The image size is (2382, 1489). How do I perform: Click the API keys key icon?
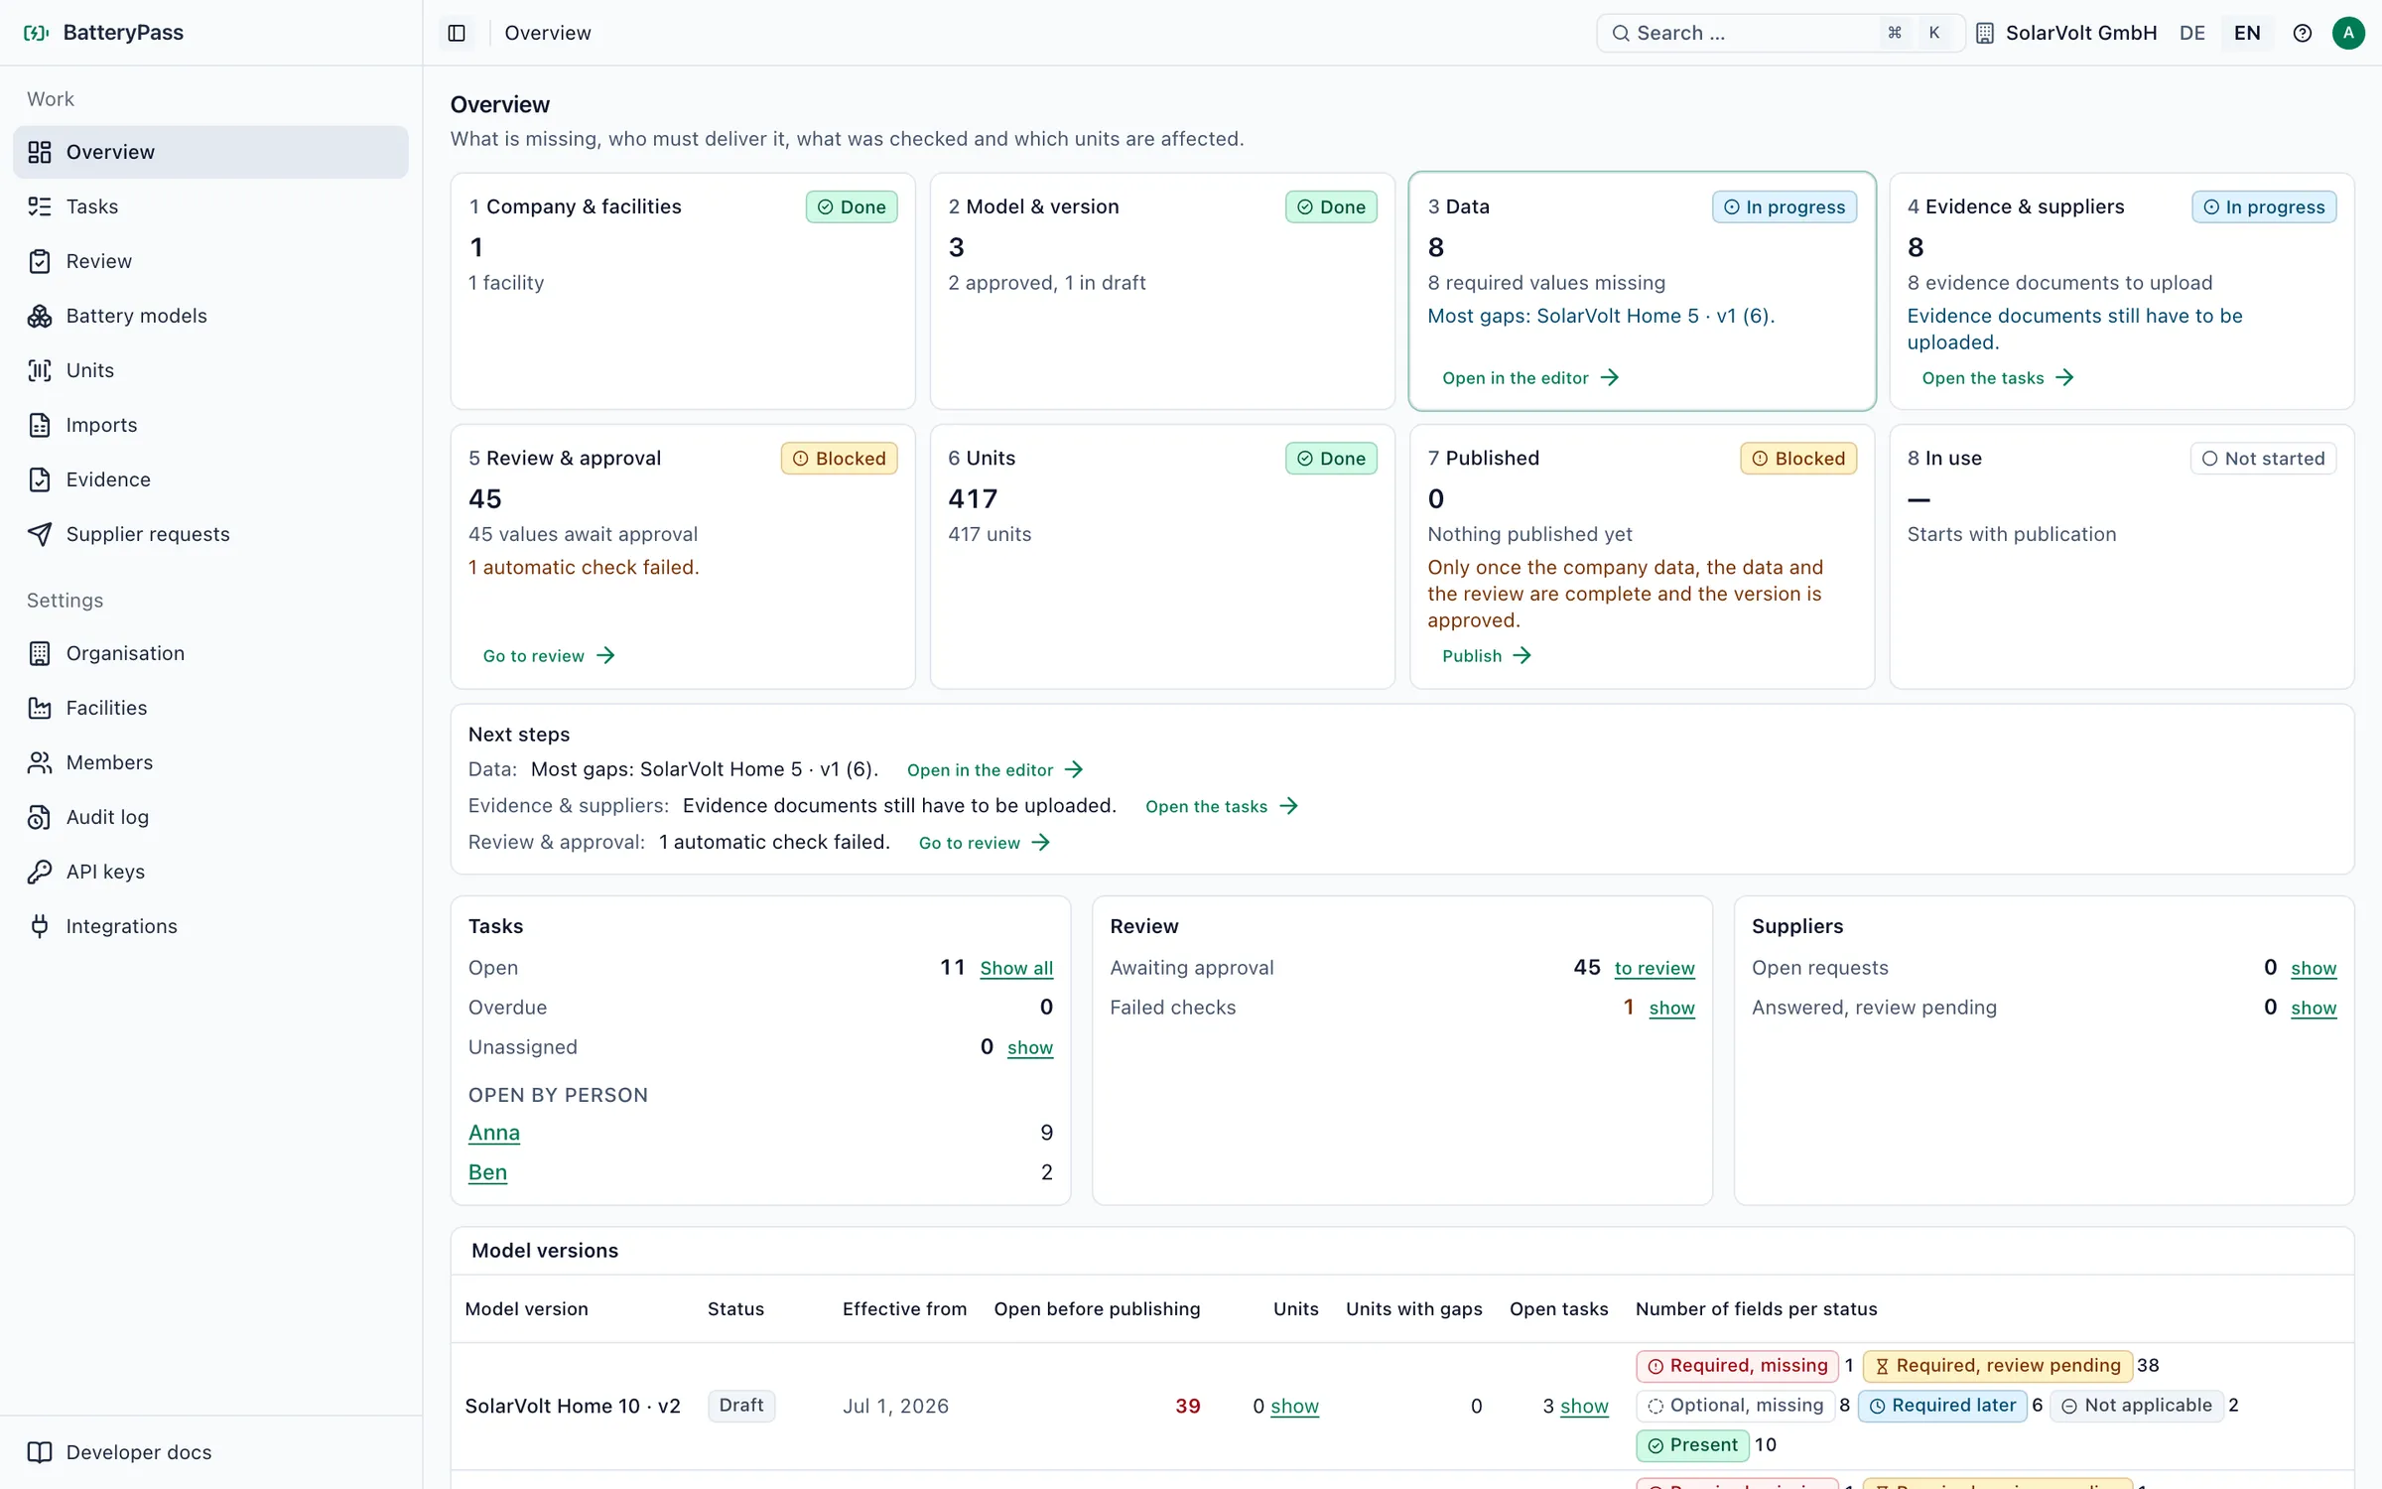pos(40,872)
